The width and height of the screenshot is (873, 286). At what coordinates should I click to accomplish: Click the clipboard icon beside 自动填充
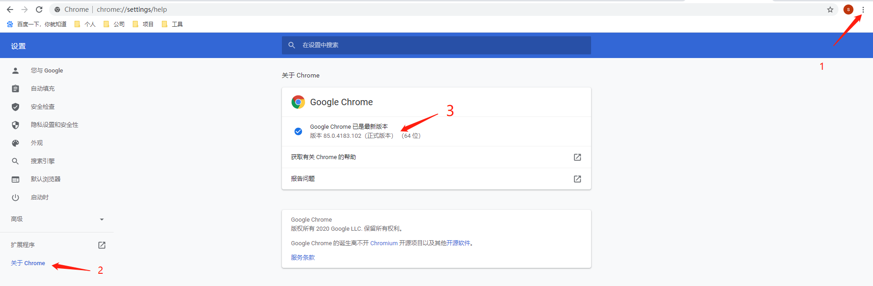(15, 88)
